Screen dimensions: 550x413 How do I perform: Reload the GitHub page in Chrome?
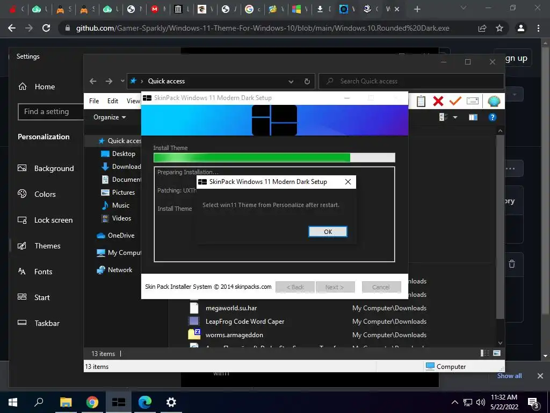(x=46, y=28)
